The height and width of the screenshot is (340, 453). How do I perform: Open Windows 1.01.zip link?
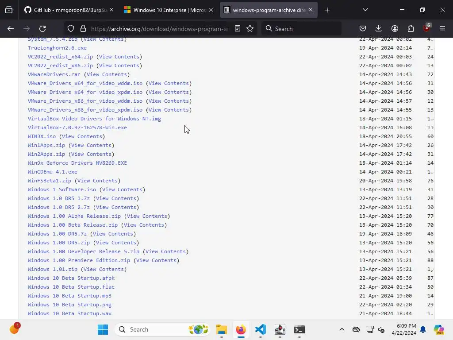pos(53,269)
